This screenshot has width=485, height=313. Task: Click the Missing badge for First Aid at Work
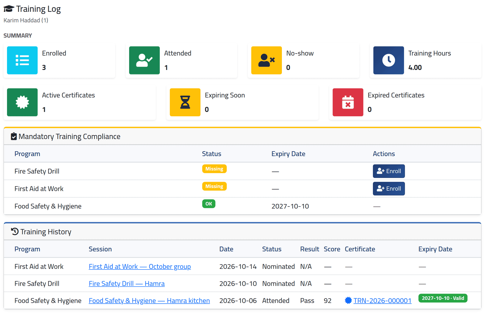pyautogui.click(x=214, y=186)
